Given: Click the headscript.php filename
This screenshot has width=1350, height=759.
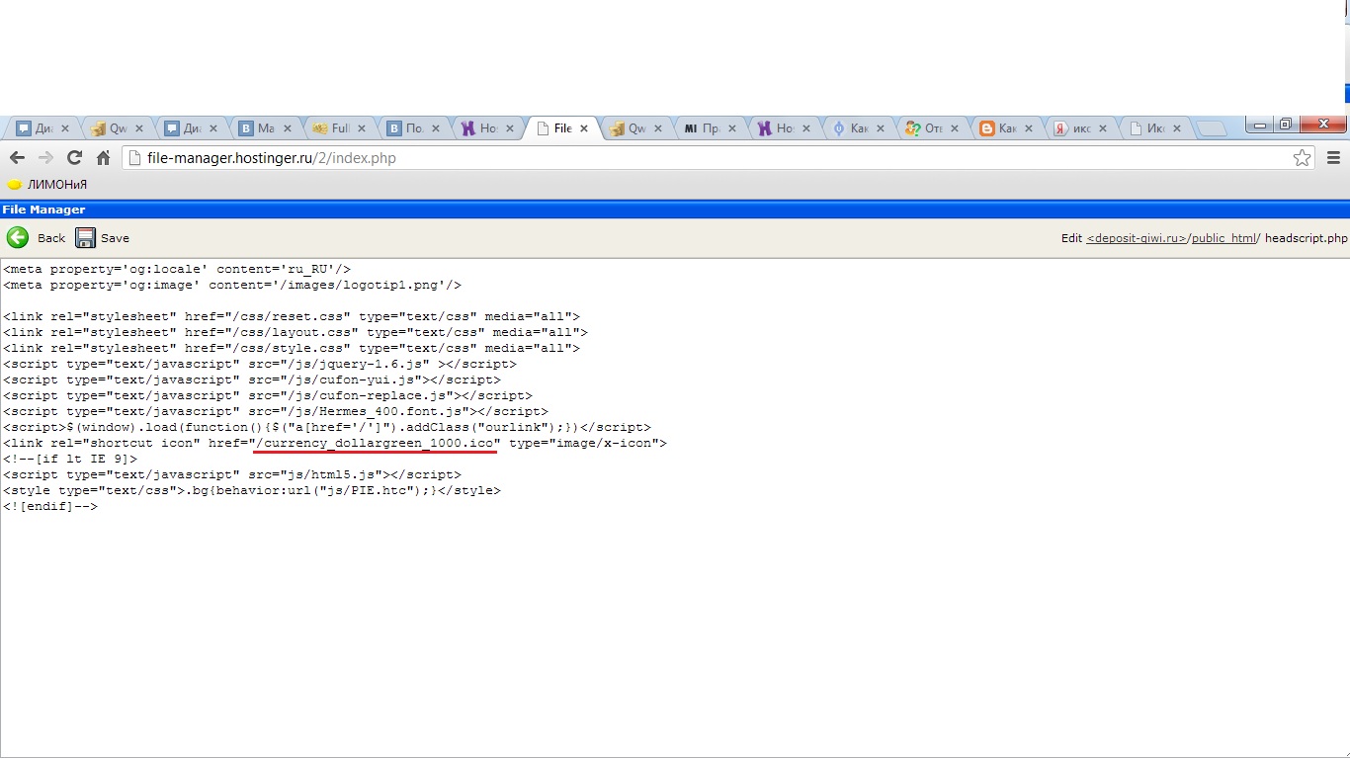Looking at the screenshot, I should click(1307, 238).
